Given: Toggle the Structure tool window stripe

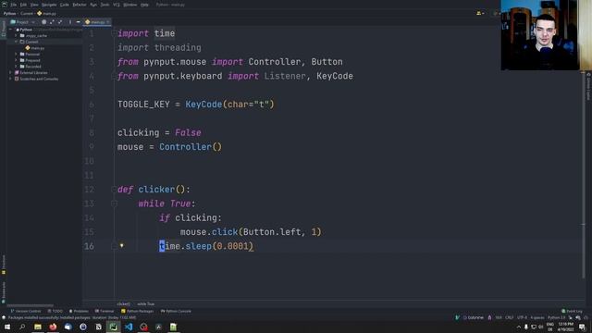Looking at the screenshot, I should pyautogui.click(x=4, y=265).
